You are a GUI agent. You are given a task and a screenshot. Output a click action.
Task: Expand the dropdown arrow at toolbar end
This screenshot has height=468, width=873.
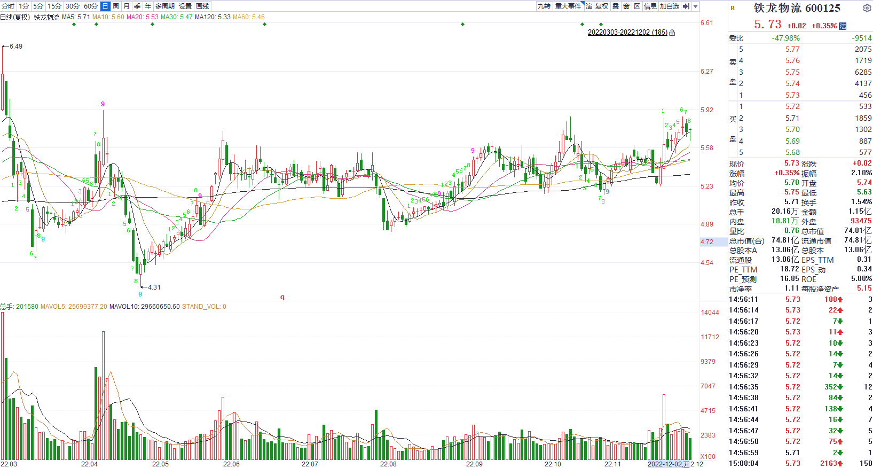(x=695, y=6)
